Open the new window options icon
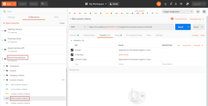The image size is (208, 106). [44, 4]
